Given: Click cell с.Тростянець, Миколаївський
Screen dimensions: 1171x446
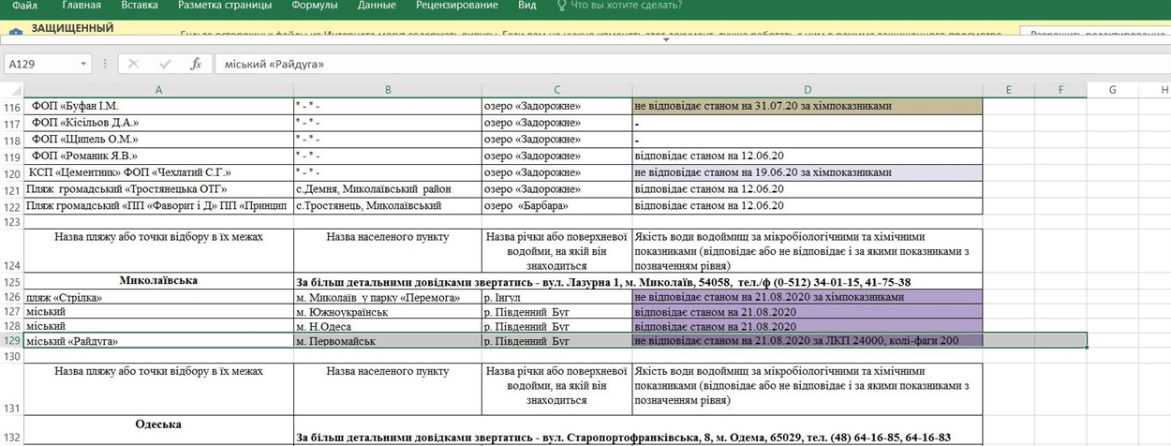Looking at the screenshot, I should [387, 205].
